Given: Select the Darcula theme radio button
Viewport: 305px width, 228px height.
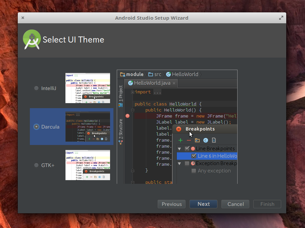Looking at the screenshot, I should [x=36, y=127].
